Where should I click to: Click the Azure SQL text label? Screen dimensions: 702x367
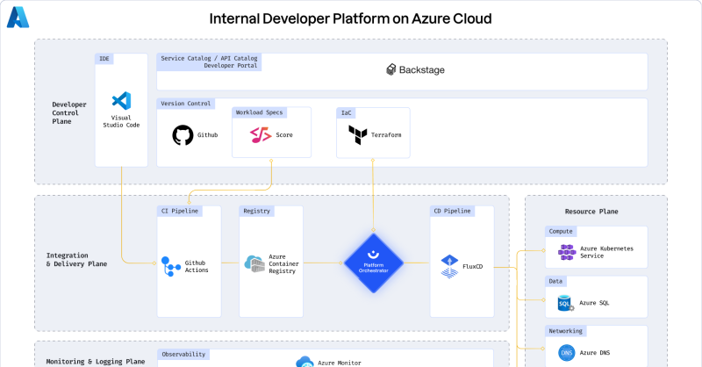[594, 303]
